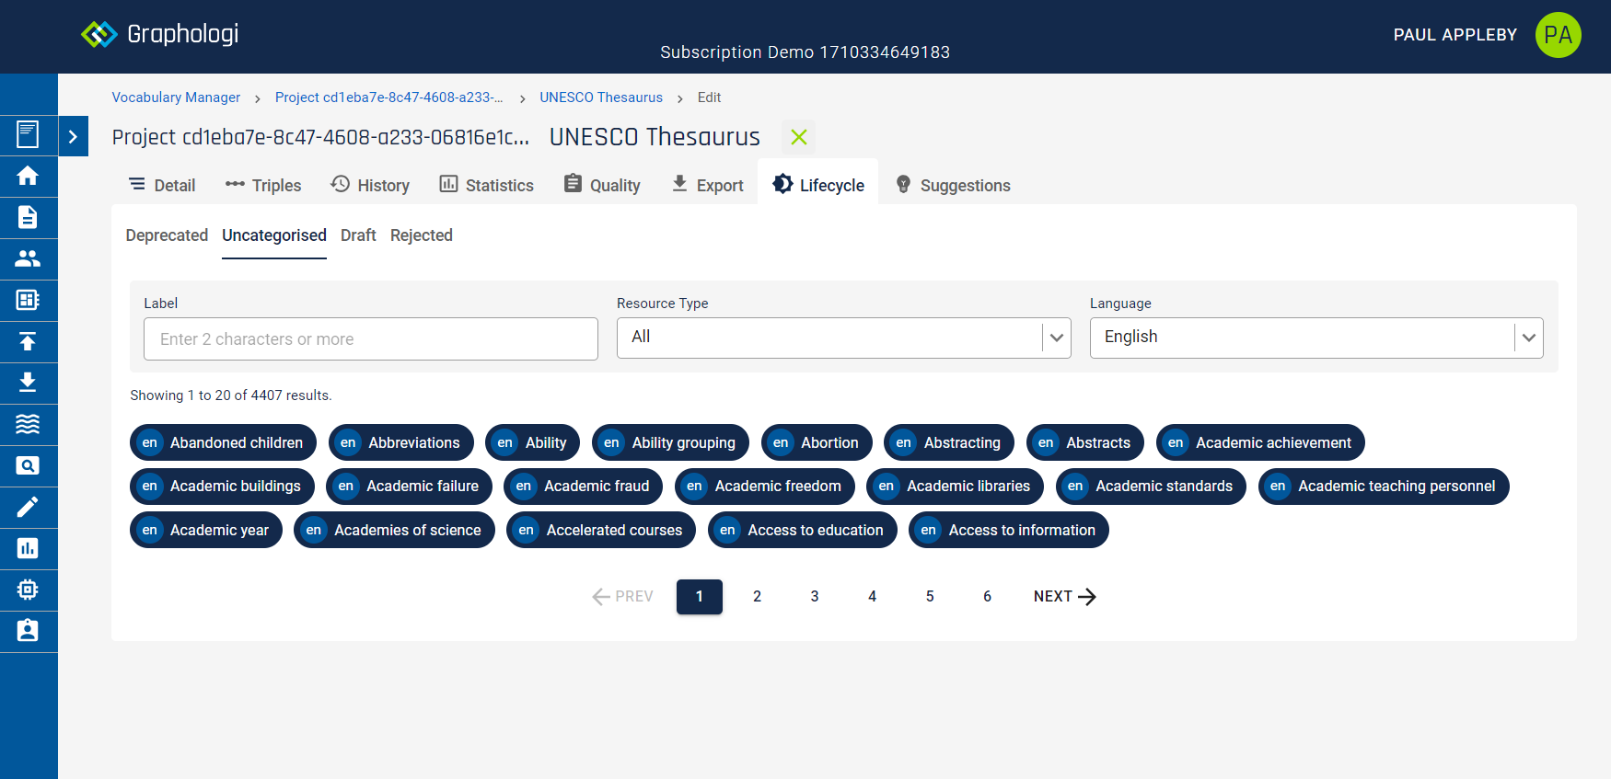Open the Resource Type dropdown

(844, 338)
